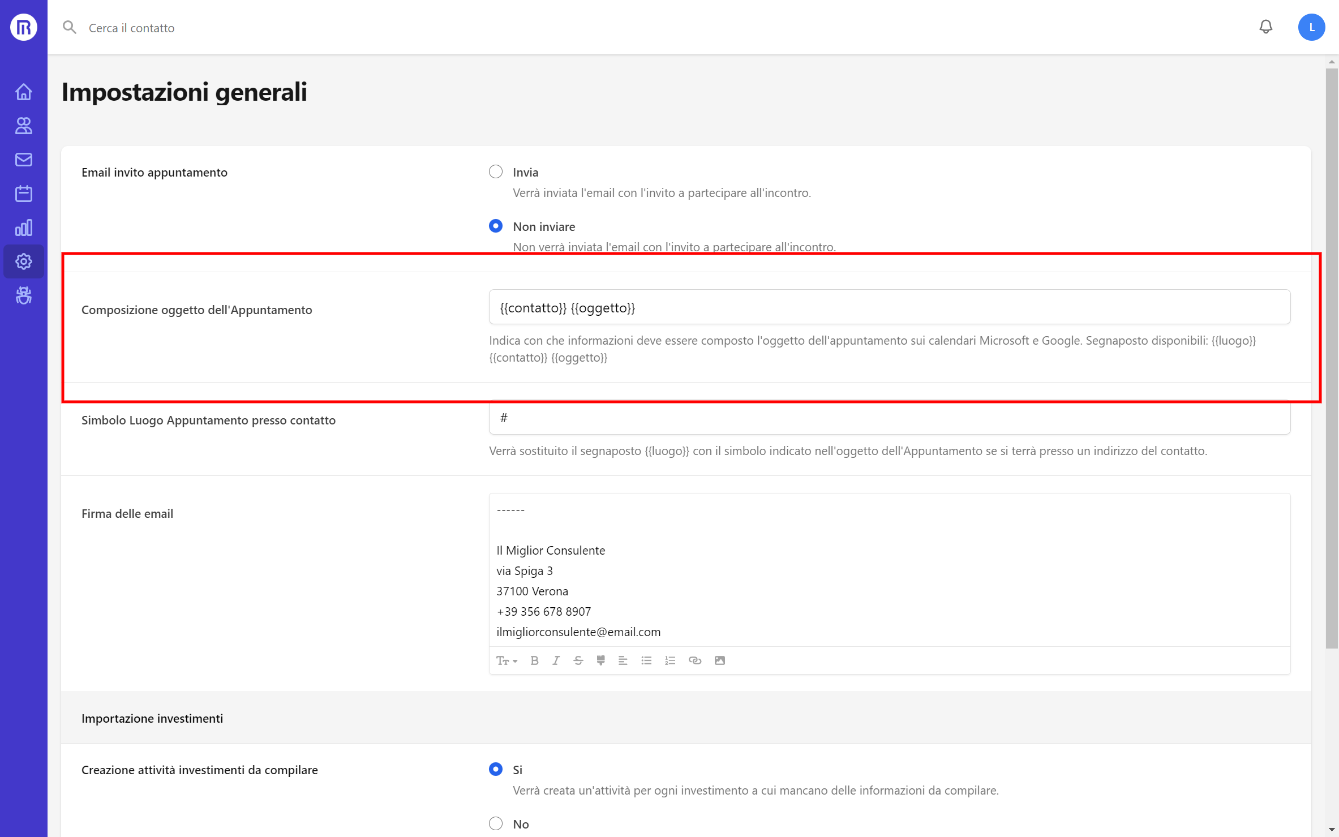
Task: Select No for Creazione attività investimenti
Action: pos(496,823)
